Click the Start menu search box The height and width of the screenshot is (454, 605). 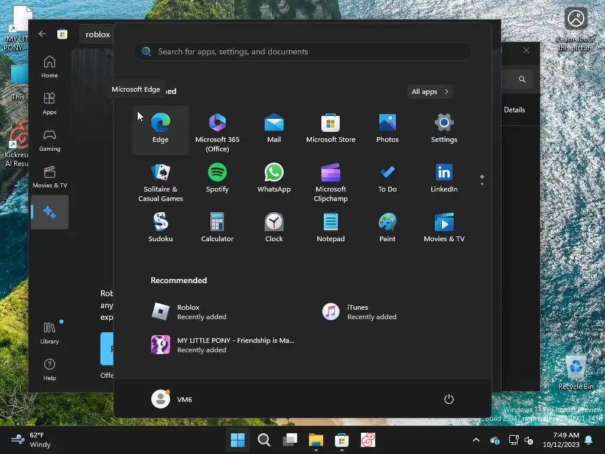pos(302,51)
